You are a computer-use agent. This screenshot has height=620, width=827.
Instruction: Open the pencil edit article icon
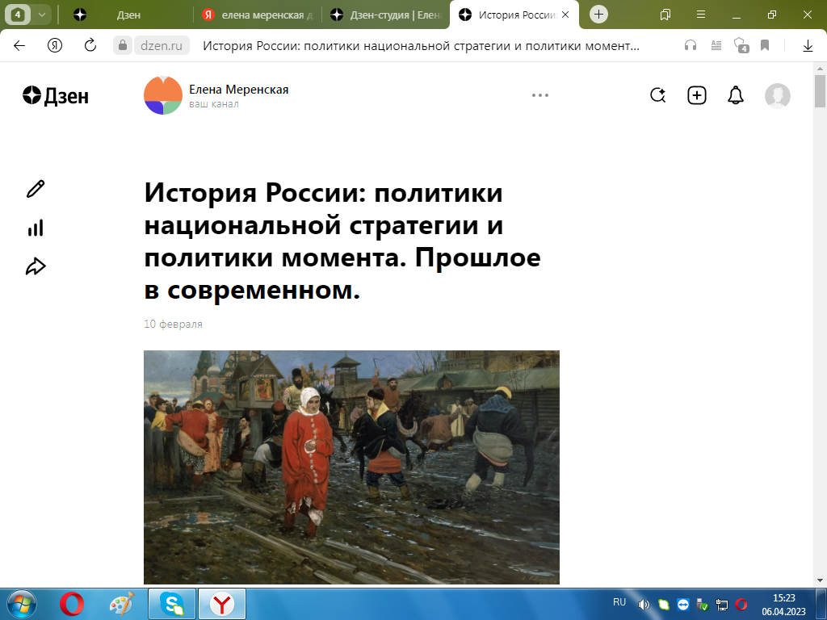pos(36,189)
